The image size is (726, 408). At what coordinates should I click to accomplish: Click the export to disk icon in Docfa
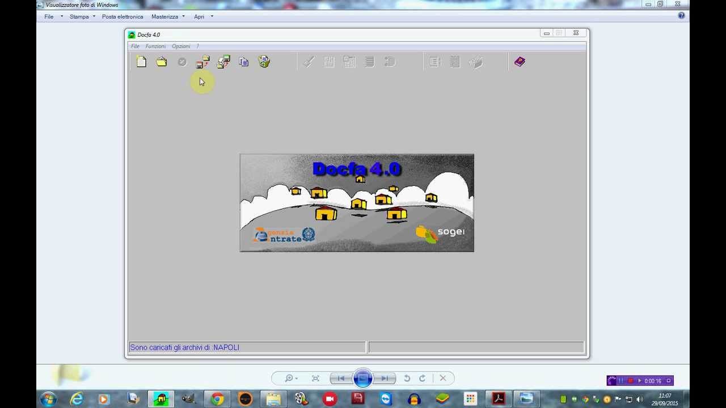(202, 62)
